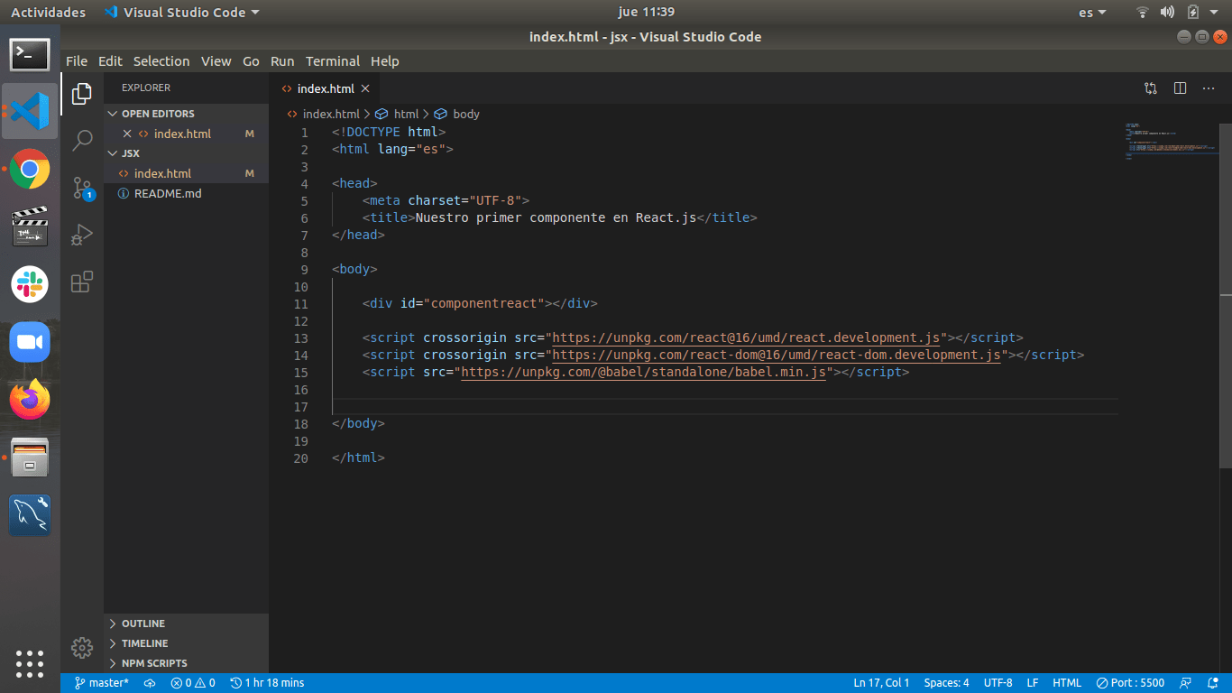Open the Selection menu
Image resolution: width=1232 pixels, height=693 pixels.
tap(161, 61)
